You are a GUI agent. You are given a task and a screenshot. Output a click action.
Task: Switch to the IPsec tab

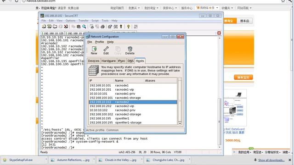[121, 61]
